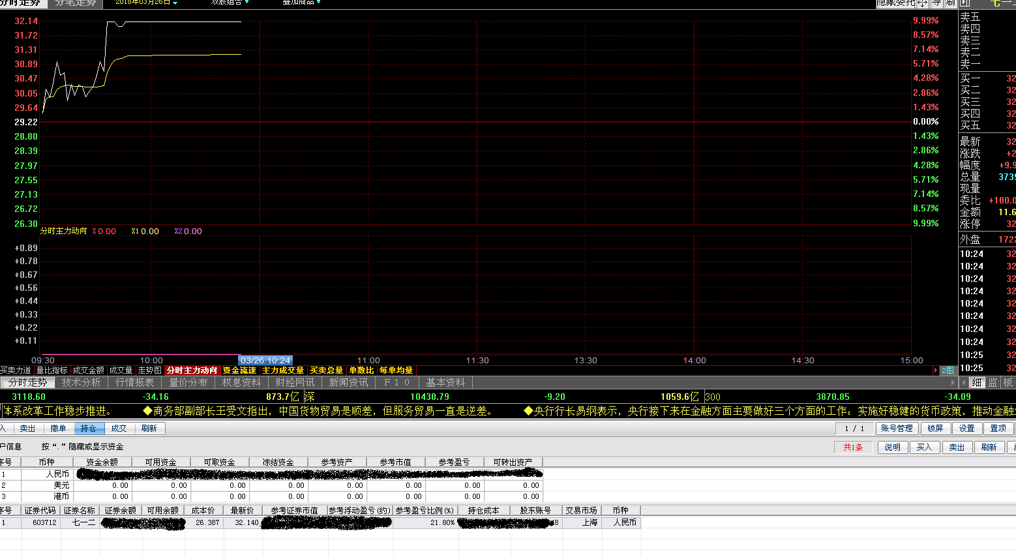The width and height of the screenshot is (1016, 557).
Task: Toggle the 资金流速 indicator
Action: (x=239, y=370)
